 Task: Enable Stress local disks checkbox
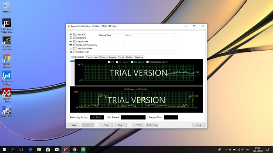(x=75, y=48)
